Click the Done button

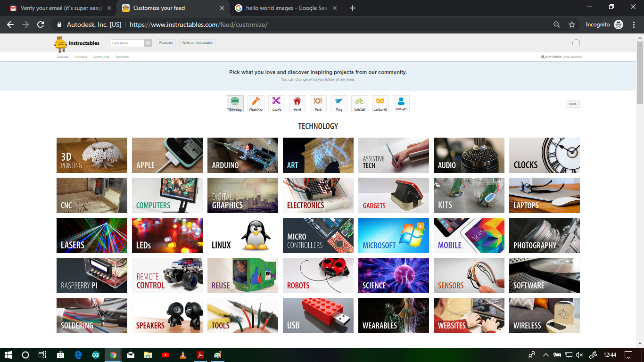click(x=573, y=104)
